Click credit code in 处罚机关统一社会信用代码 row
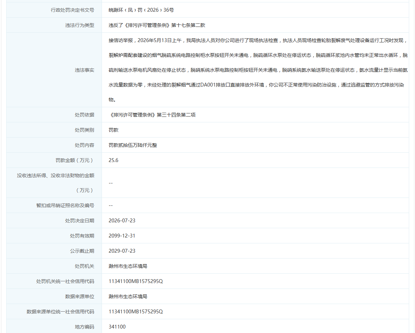This screenshot has height=333, width=415. 136,281
